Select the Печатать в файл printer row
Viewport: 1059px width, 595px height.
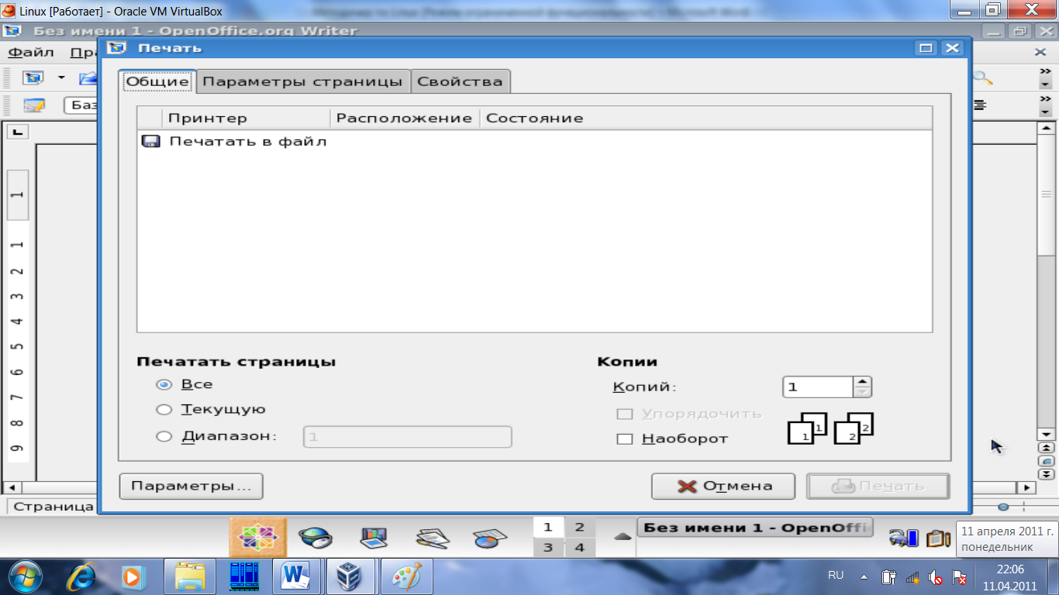click(534, 141)
